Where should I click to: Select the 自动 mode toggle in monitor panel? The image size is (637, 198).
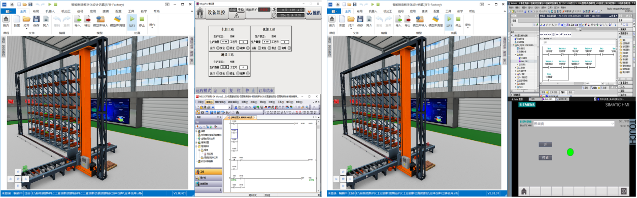[232, 9]
